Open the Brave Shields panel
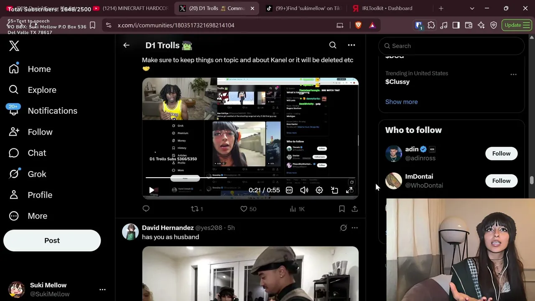 click(358, 25)
